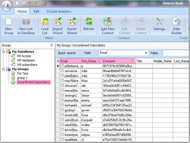The image size is (190, 143).
Task: Click the Refresh icon
Action: point(89,22)
